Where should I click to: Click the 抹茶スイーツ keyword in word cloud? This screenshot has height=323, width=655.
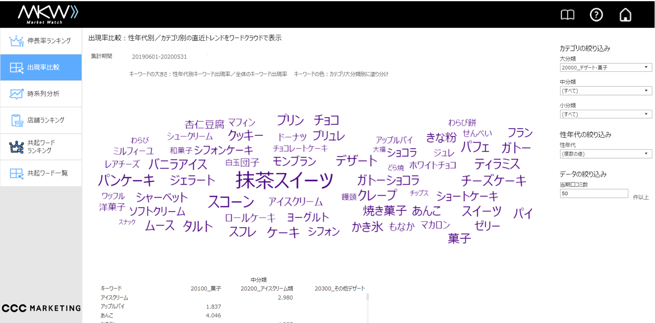(284, 180)
